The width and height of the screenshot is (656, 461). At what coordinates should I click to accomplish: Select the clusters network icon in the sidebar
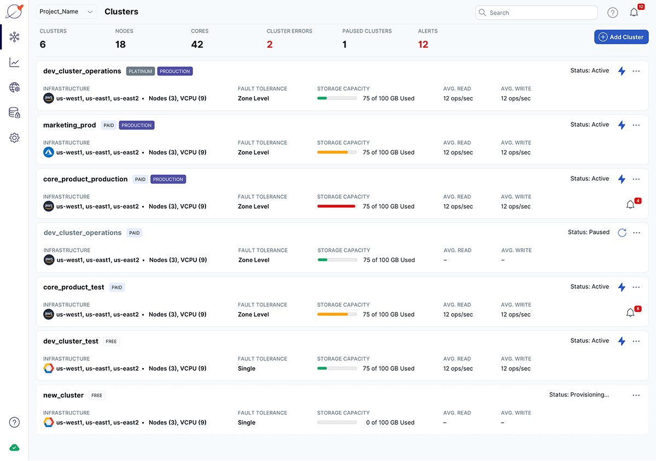(14, 37)
